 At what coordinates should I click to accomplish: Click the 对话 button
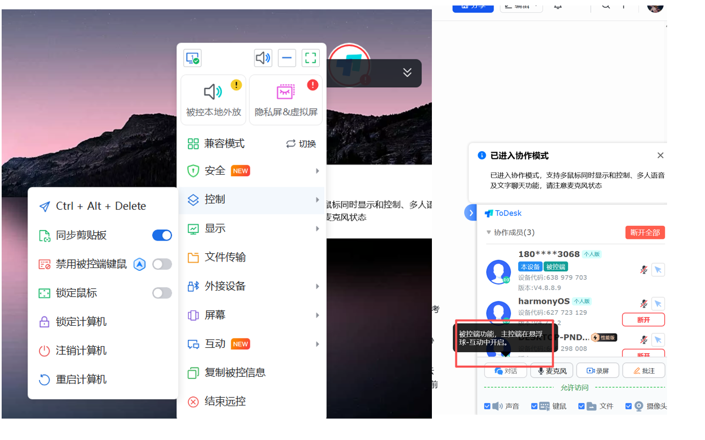pos(506,371)
